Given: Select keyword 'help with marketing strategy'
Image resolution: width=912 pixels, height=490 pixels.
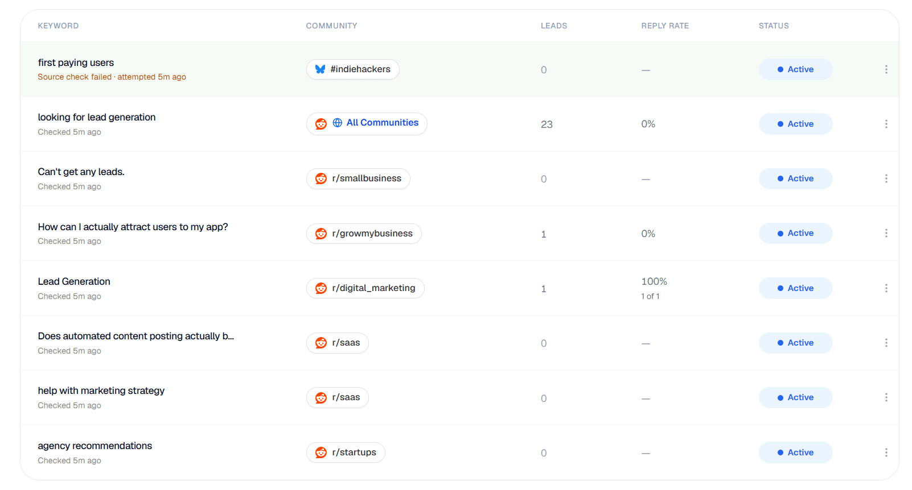Looking at the screenshot, I should (101, 391).
